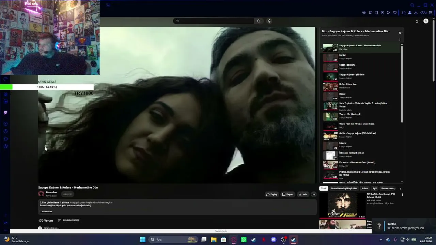
Task: Select the Marceline adlı yükleyiciden chip
Action: tap(344, 189)
